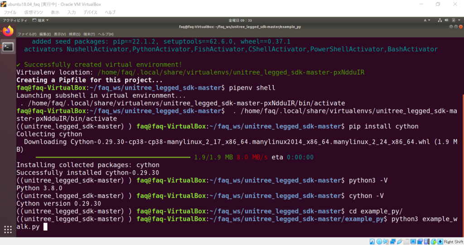The width and height of the screenshot is (464, 245).
Task: Click the VirtualBox display status icon
Action: point(413,241)
